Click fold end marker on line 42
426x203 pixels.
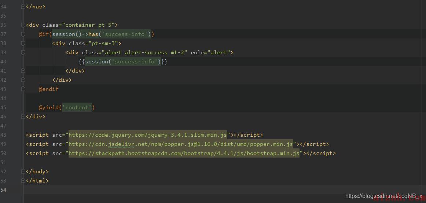pyautogui.click(x=23, y=80)
